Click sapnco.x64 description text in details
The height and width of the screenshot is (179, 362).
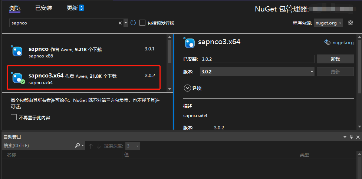pos(195,116)
